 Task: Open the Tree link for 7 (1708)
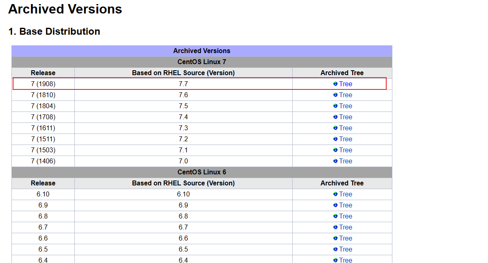(345, 117)
